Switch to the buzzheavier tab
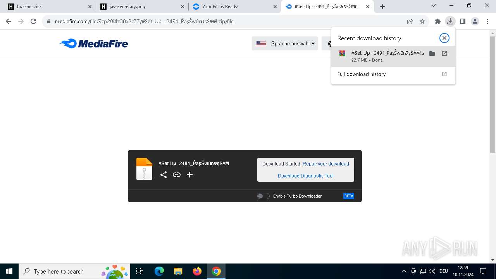The image size is (496, 279). [x=50, y=7]
